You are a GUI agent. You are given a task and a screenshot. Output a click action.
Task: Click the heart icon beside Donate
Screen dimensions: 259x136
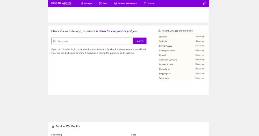click(145, 3)
